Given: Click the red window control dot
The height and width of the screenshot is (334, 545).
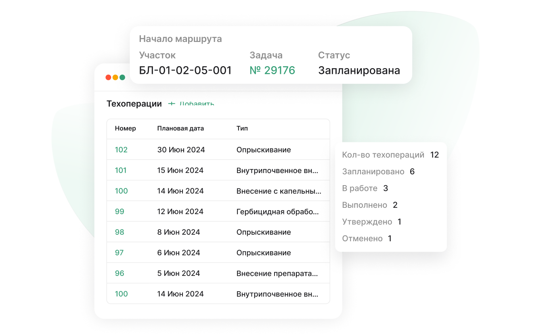Looking at the screenshot, I should coord(107,77).
